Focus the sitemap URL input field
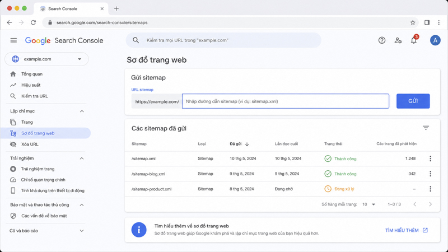Image resolution: width=448 pixels, height=252 pixels. tap(286, 101)
